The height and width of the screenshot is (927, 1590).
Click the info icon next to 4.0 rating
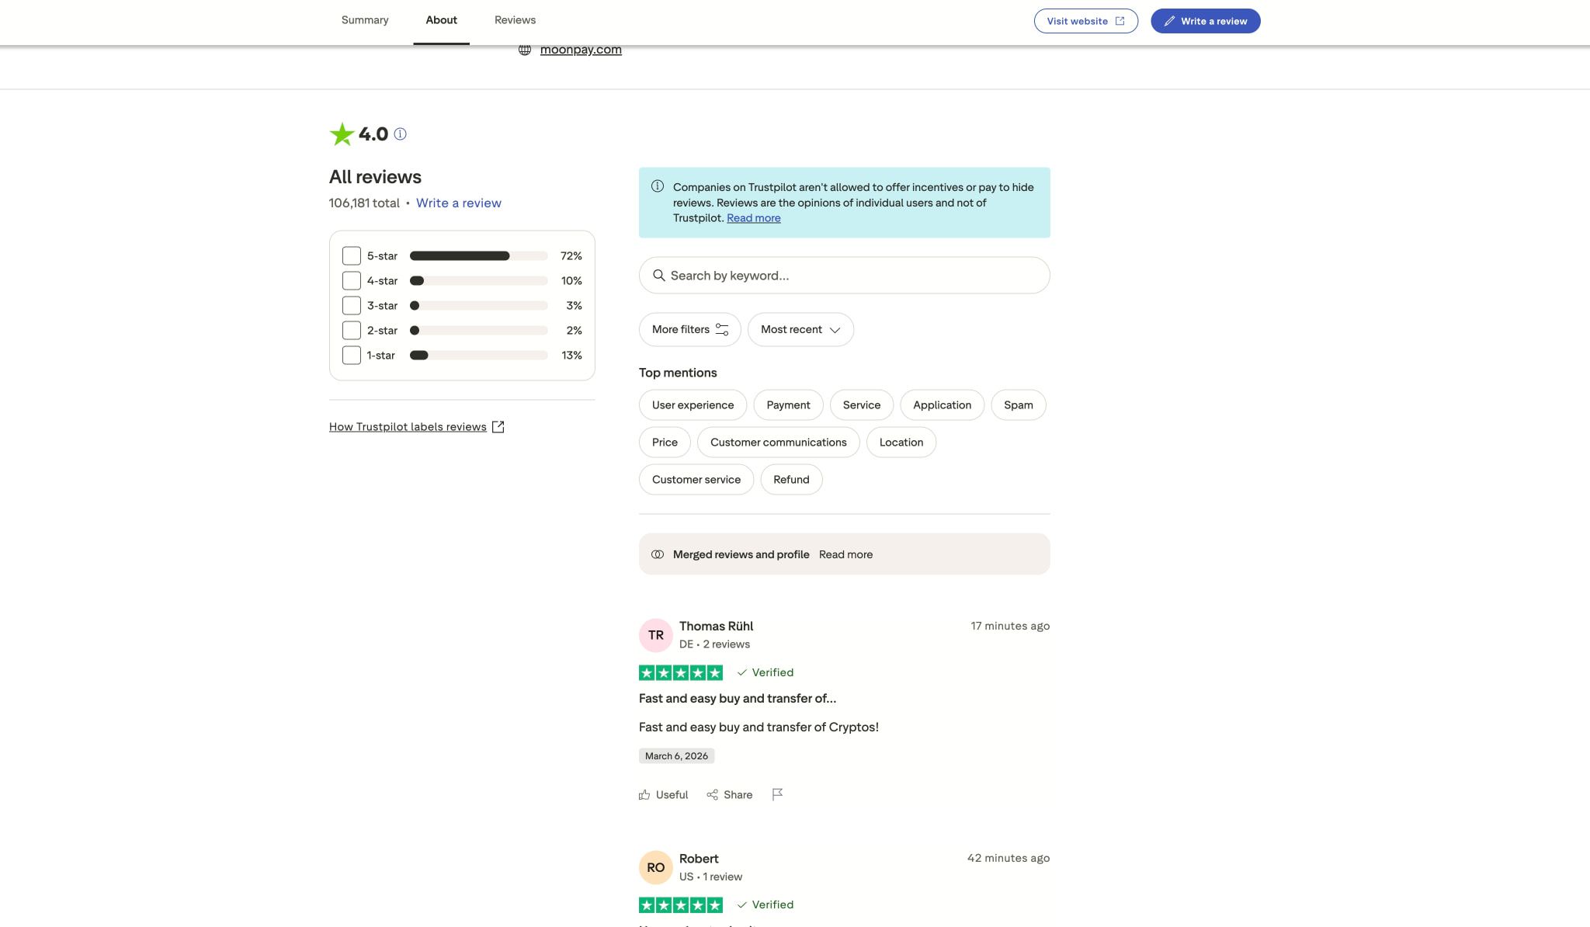(400, 134)
